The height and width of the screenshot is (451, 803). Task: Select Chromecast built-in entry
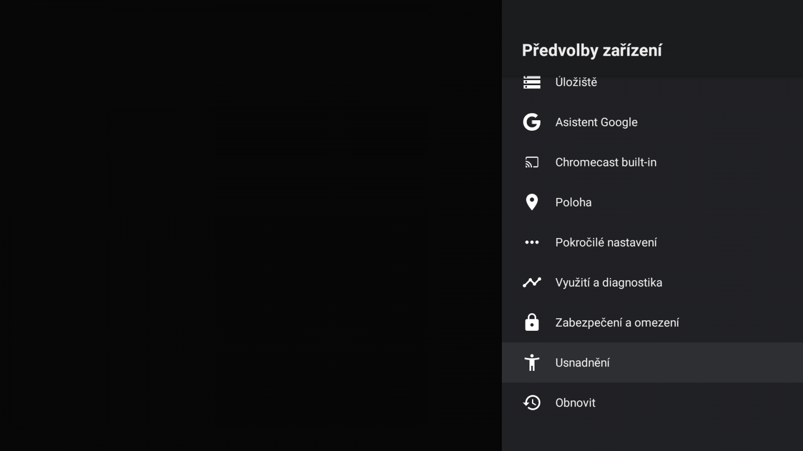(x=606, y=162)
